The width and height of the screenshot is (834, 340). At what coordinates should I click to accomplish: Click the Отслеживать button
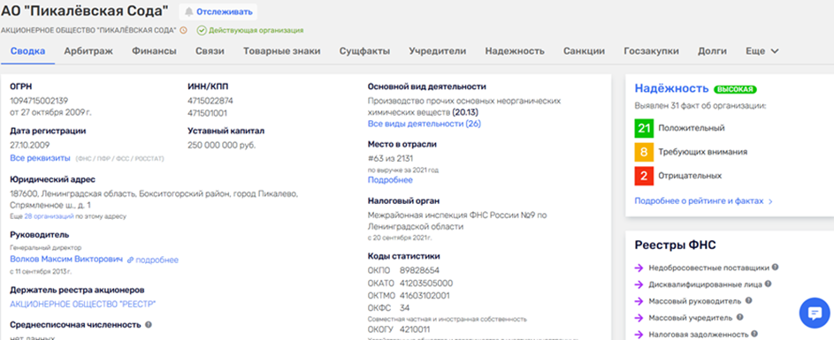point(218,11)
